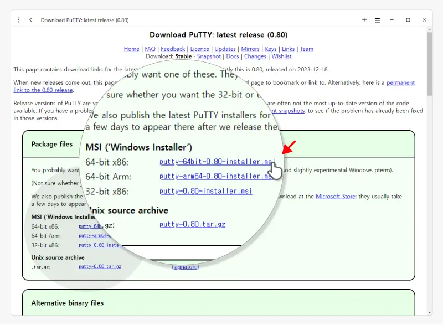Go to the FAQ page

coord(150,49)
